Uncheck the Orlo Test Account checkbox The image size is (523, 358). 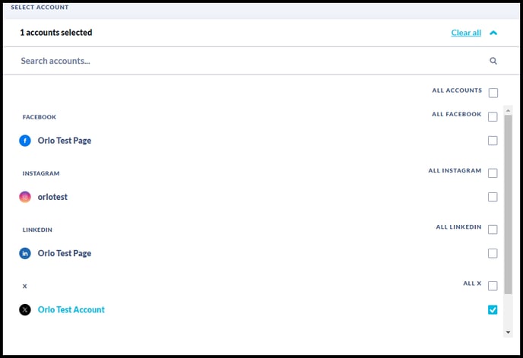[493, 309]
